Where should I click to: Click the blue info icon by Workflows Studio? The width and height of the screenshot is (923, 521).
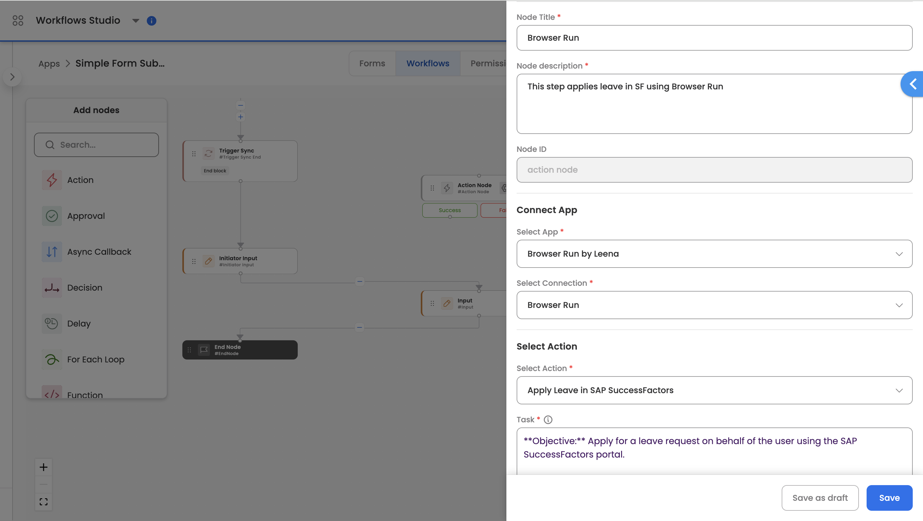pyautogui.click(x=152, y=21)
